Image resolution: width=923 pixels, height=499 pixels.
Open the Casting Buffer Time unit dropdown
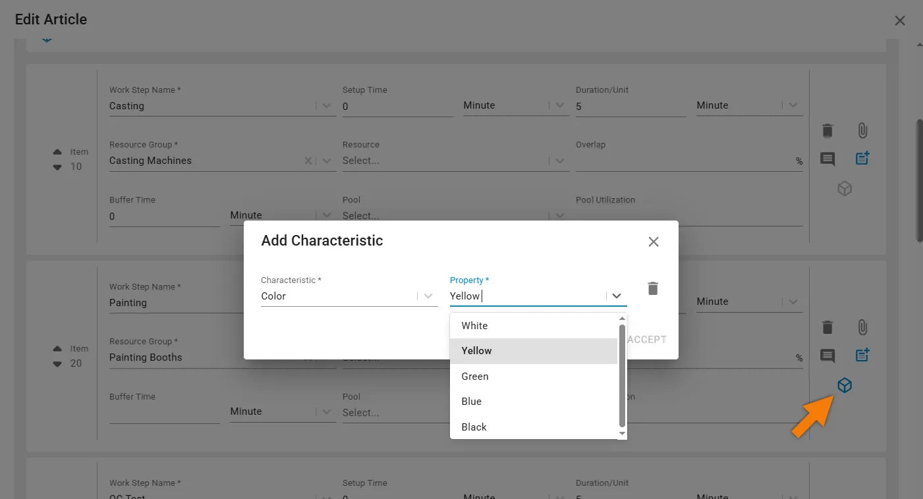tap(327, 215)
